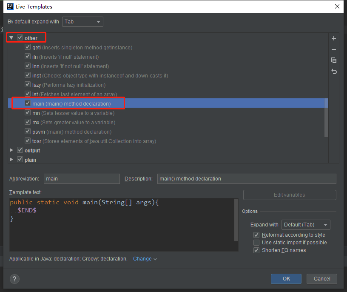Toggle the main template checkbox
This screenshot has width=347, height=292.
click(x=28, y=103)
